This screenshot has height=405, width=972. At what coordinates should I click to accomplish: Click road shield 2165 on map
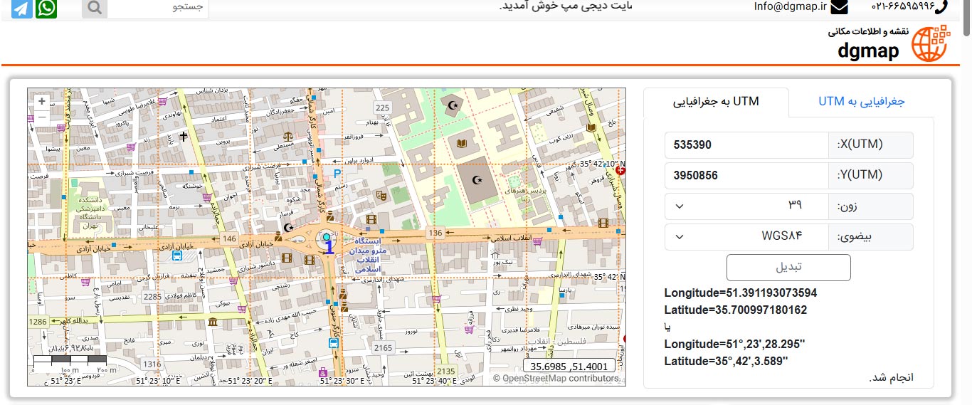coord(383,348)
